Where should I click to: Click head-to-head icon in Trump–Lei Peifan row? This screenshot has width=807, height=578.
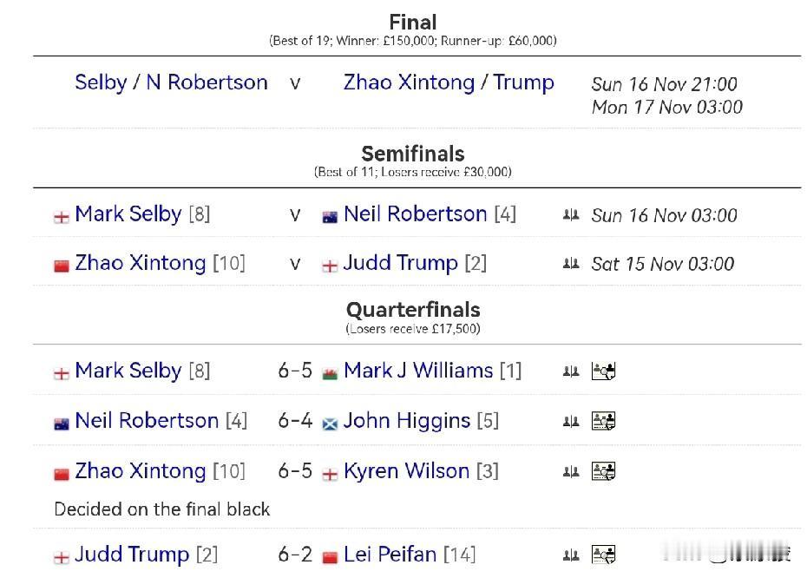click(570, 555)
